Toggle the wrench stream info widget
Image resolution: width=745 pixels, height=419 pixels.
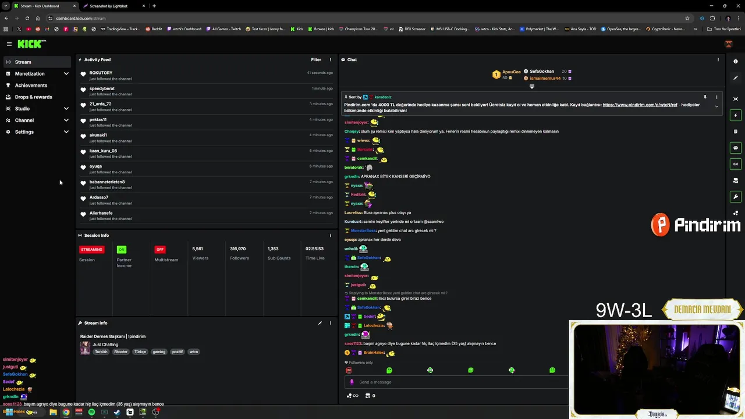click(736, 197)
